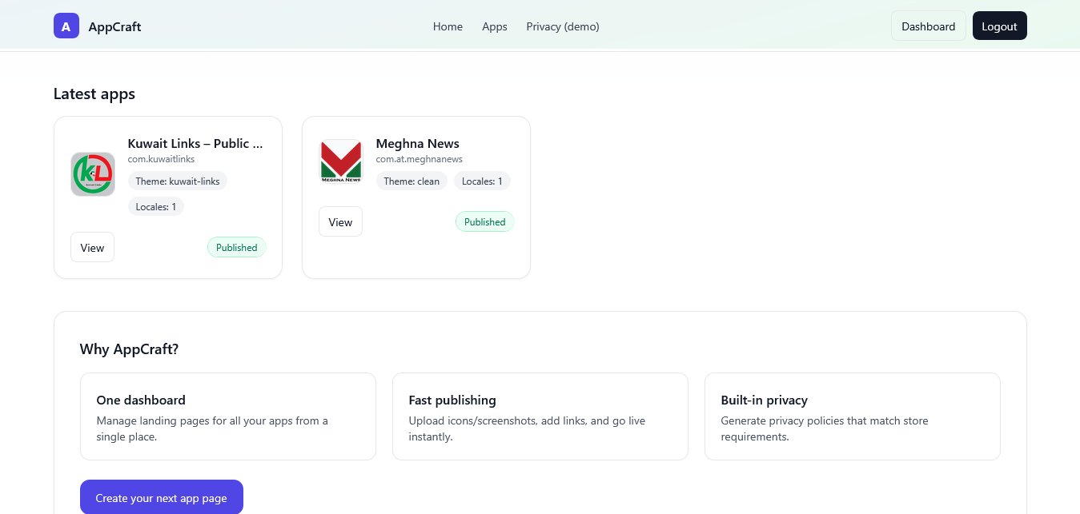Open the Home nav link
Viewport: 1080px width, 514px height.
[448, 26]
